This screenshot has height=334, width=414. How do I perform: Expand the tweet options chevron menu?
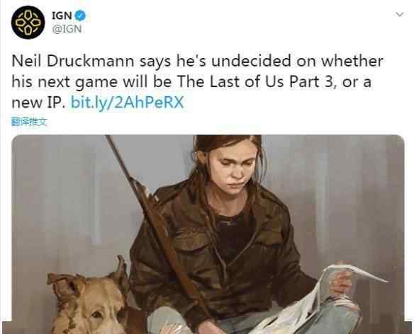pos(400,14)
